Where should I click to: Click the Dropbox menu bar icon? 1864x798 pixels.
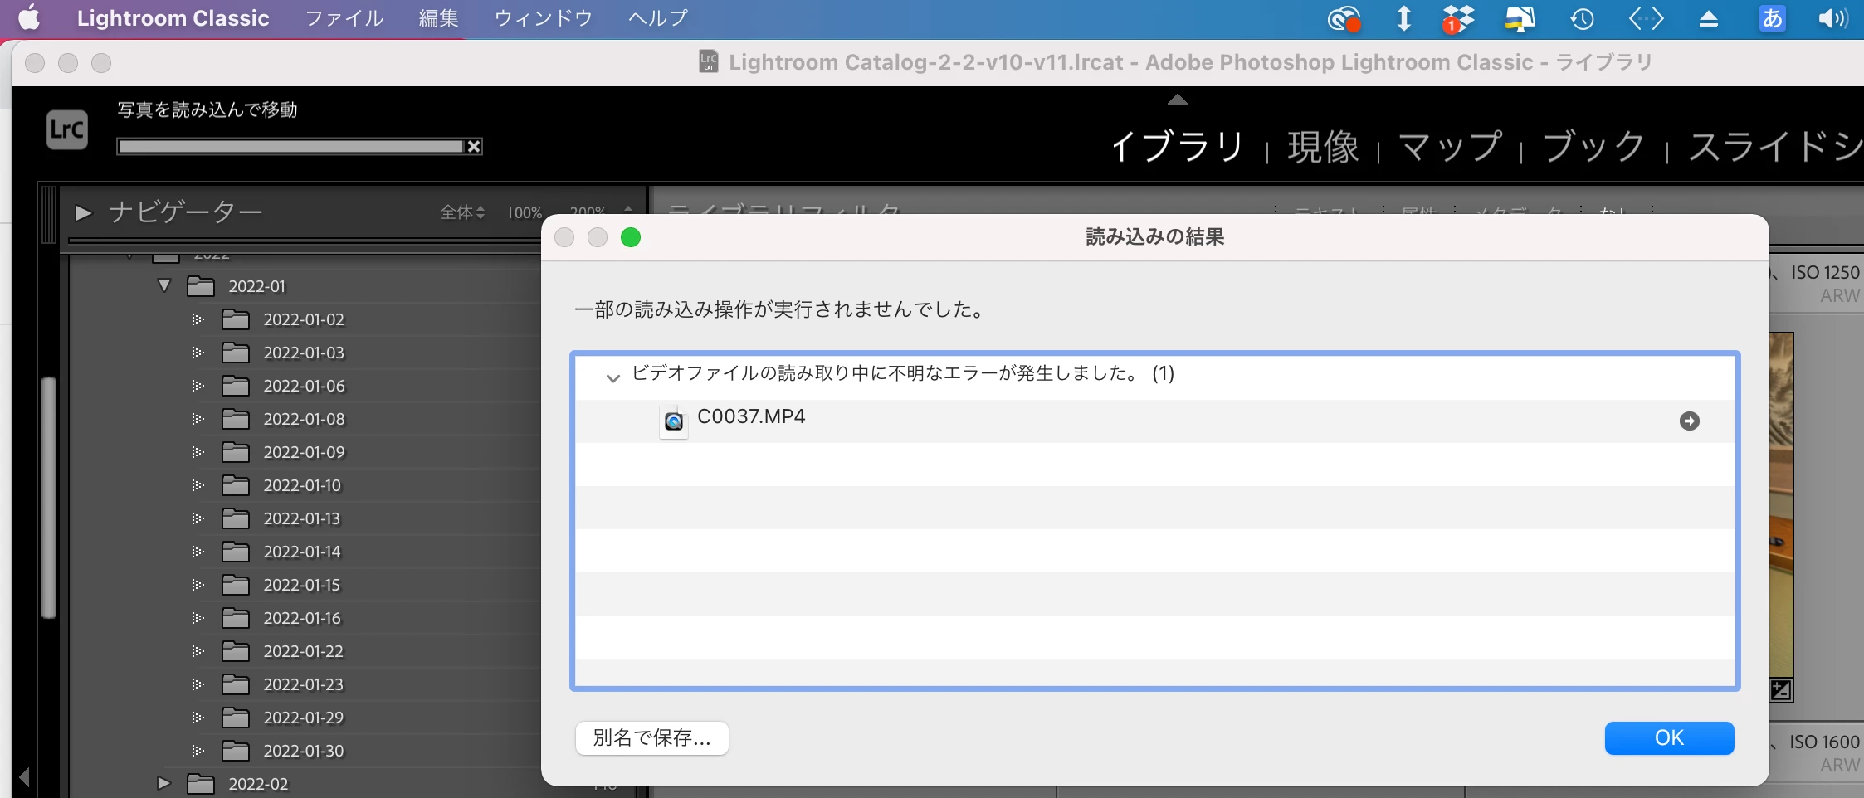(1457, 18)
